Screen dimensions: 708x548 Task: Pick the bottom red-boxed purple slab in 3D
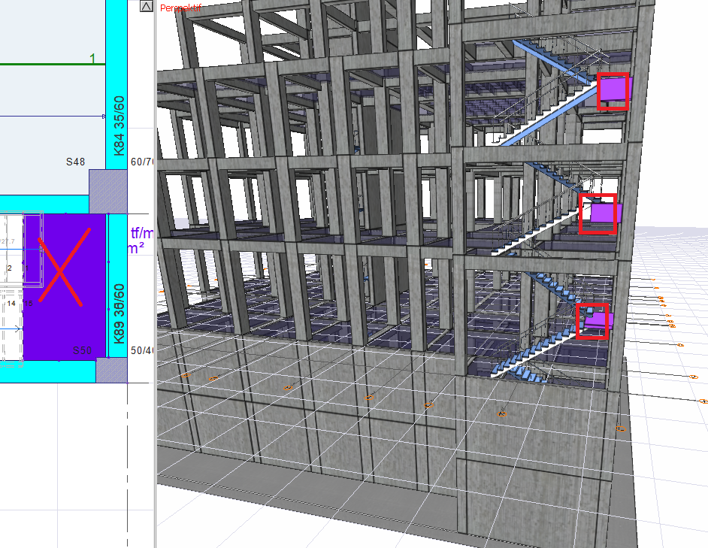click(x=593, y=321)
